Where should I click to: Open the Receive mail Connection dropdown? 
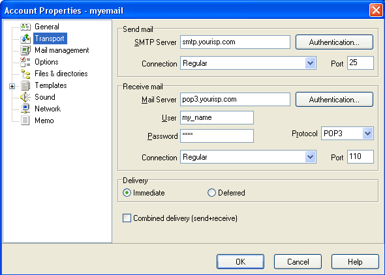[248, 157]
